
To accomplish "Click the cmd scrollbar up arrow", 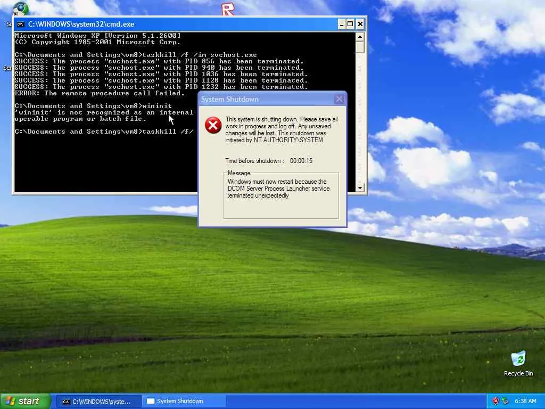I will (x=360, y=37).
